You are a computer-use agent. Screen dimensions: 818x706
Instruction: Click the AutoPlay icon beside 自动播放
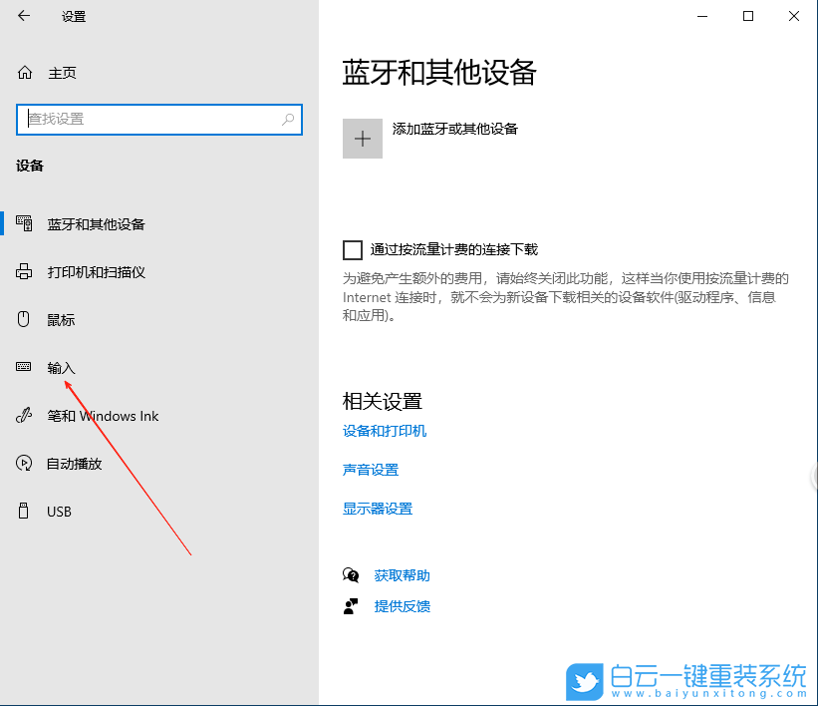(22, 463)
